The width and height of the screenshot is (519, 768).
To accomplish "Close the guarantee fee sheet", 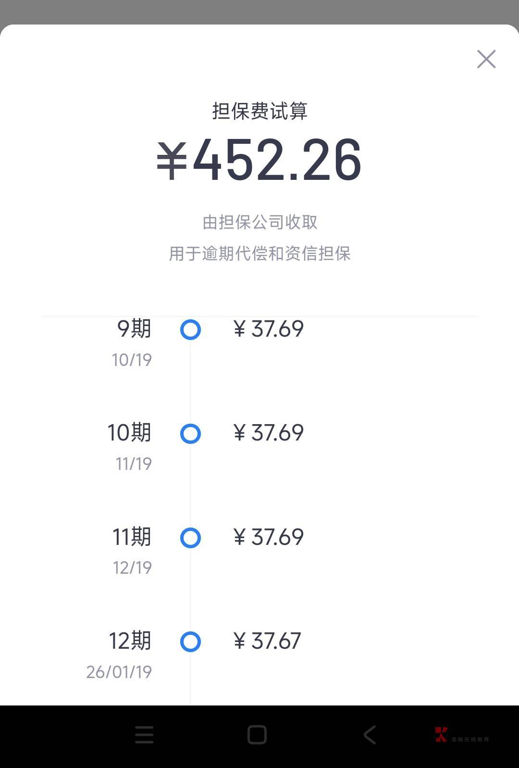I will (486, 59).
